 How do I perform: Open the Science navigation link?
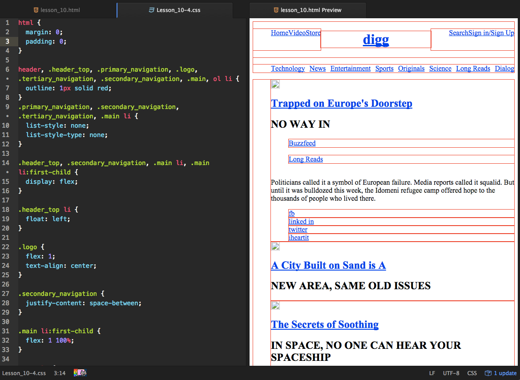point(440,69)
